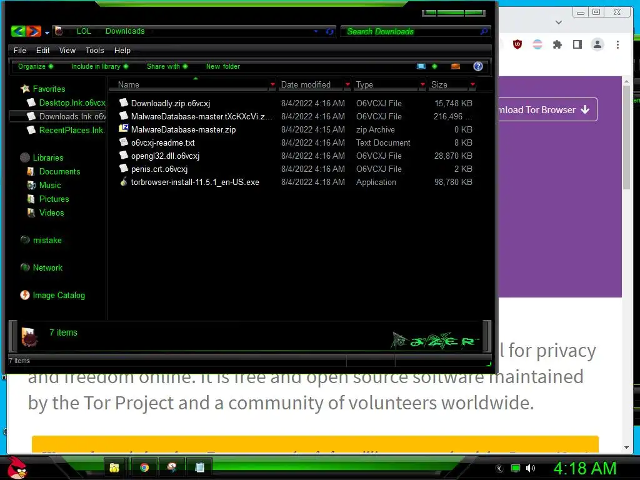
Task: Open Image Catalog item
Action: (x=59, y=295)
